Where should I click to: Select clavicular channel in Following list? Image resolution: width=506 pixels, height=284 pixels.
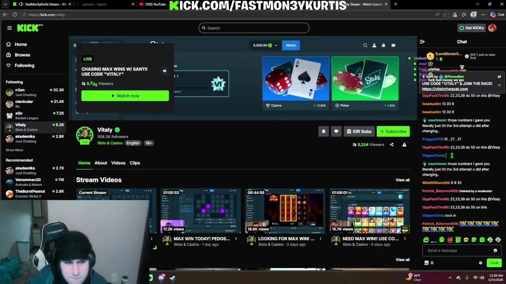coord(35,104)
